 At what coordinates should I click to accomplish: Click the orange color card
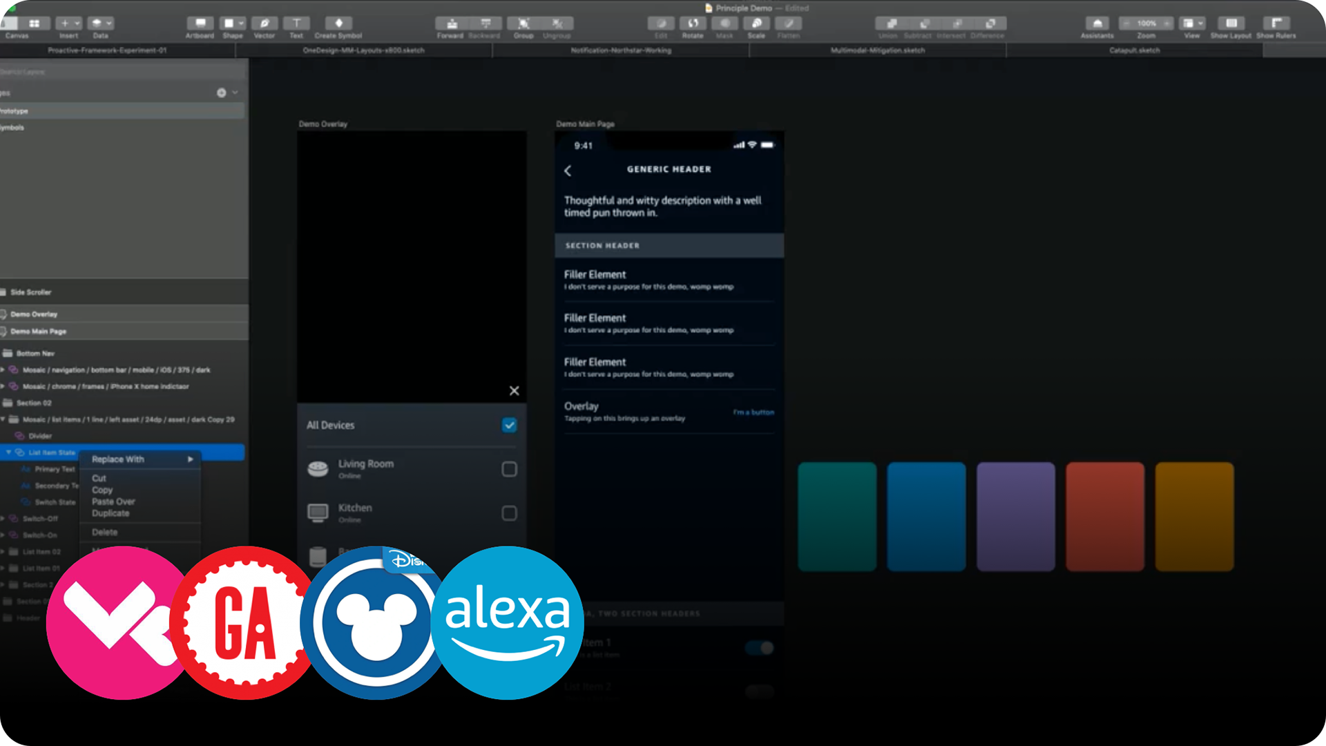[x=1195, y=517]
